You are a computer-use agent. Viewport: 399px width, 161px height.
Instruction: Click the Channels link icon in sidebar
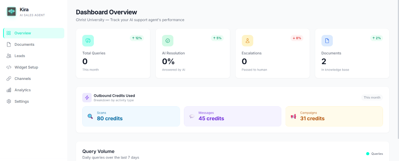(9, 79)
